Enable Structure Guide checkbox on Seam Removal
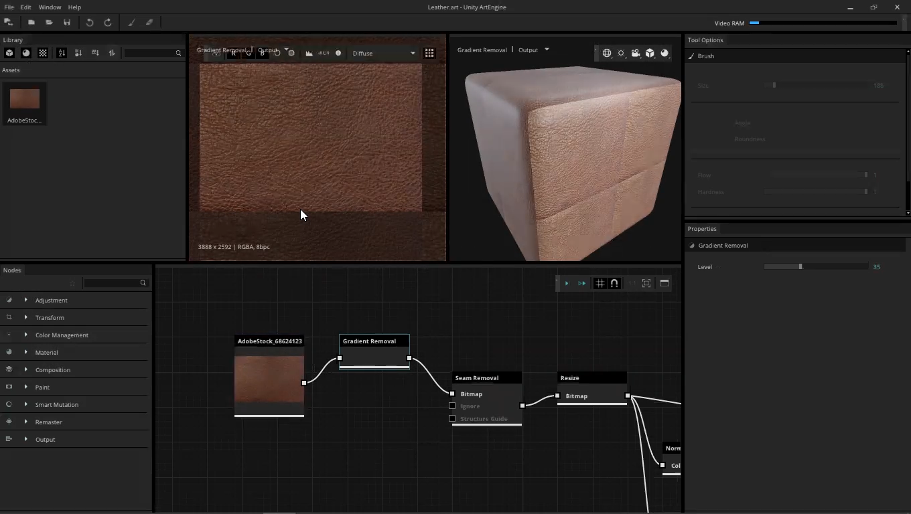This screenshot has width=911, height=514. tap(452, 418)
